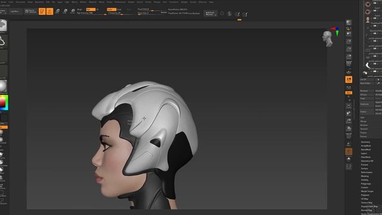Toggle the Transparency icon
Image resolution: width=382 pixels, height=215 pixels.
pos(349,144)
